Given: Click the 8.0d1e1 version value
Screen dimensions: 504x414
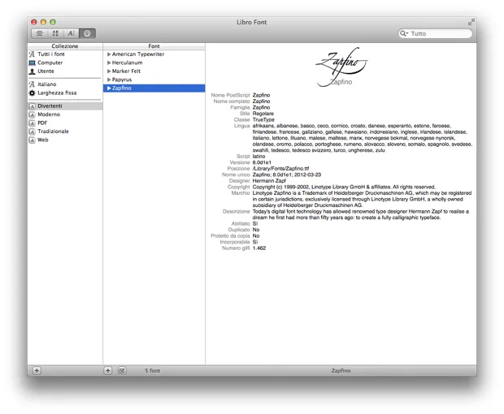Looking at the screenshot, I should tap(262, 162).
